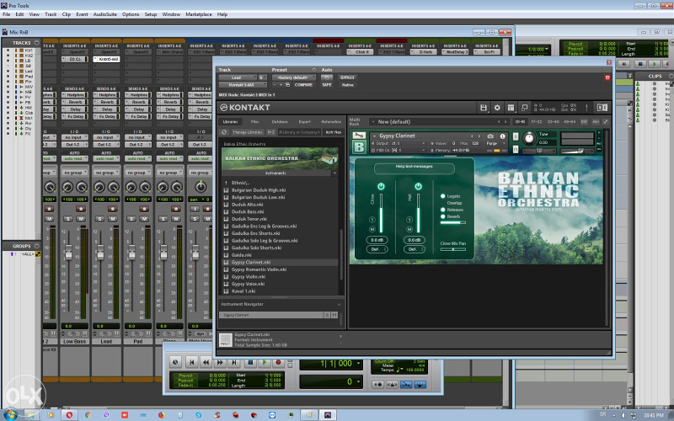This screenshot has height=421, width=674.
Task: Adjust the Reverb amount slider
Action: (x=452, y=222)
